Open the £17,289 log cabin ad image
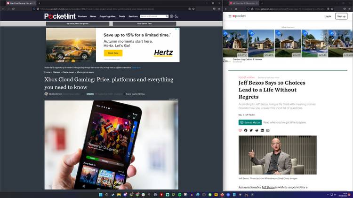Viewport: 353px width, 198px height. point(261,43)
